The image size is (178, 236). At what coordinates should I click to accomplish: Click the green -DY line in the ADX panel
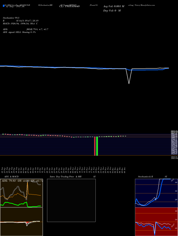pos(21,205)
